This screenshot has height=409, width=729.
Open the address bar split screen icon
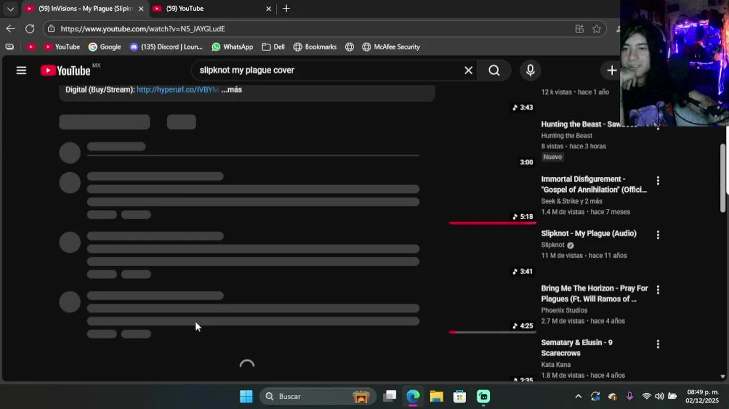click(x=579, y=28)
